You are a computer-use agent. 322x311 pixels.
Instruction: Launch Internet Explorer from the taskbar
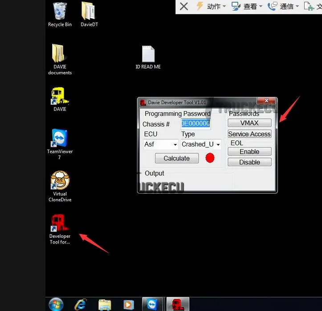(81, 304)
